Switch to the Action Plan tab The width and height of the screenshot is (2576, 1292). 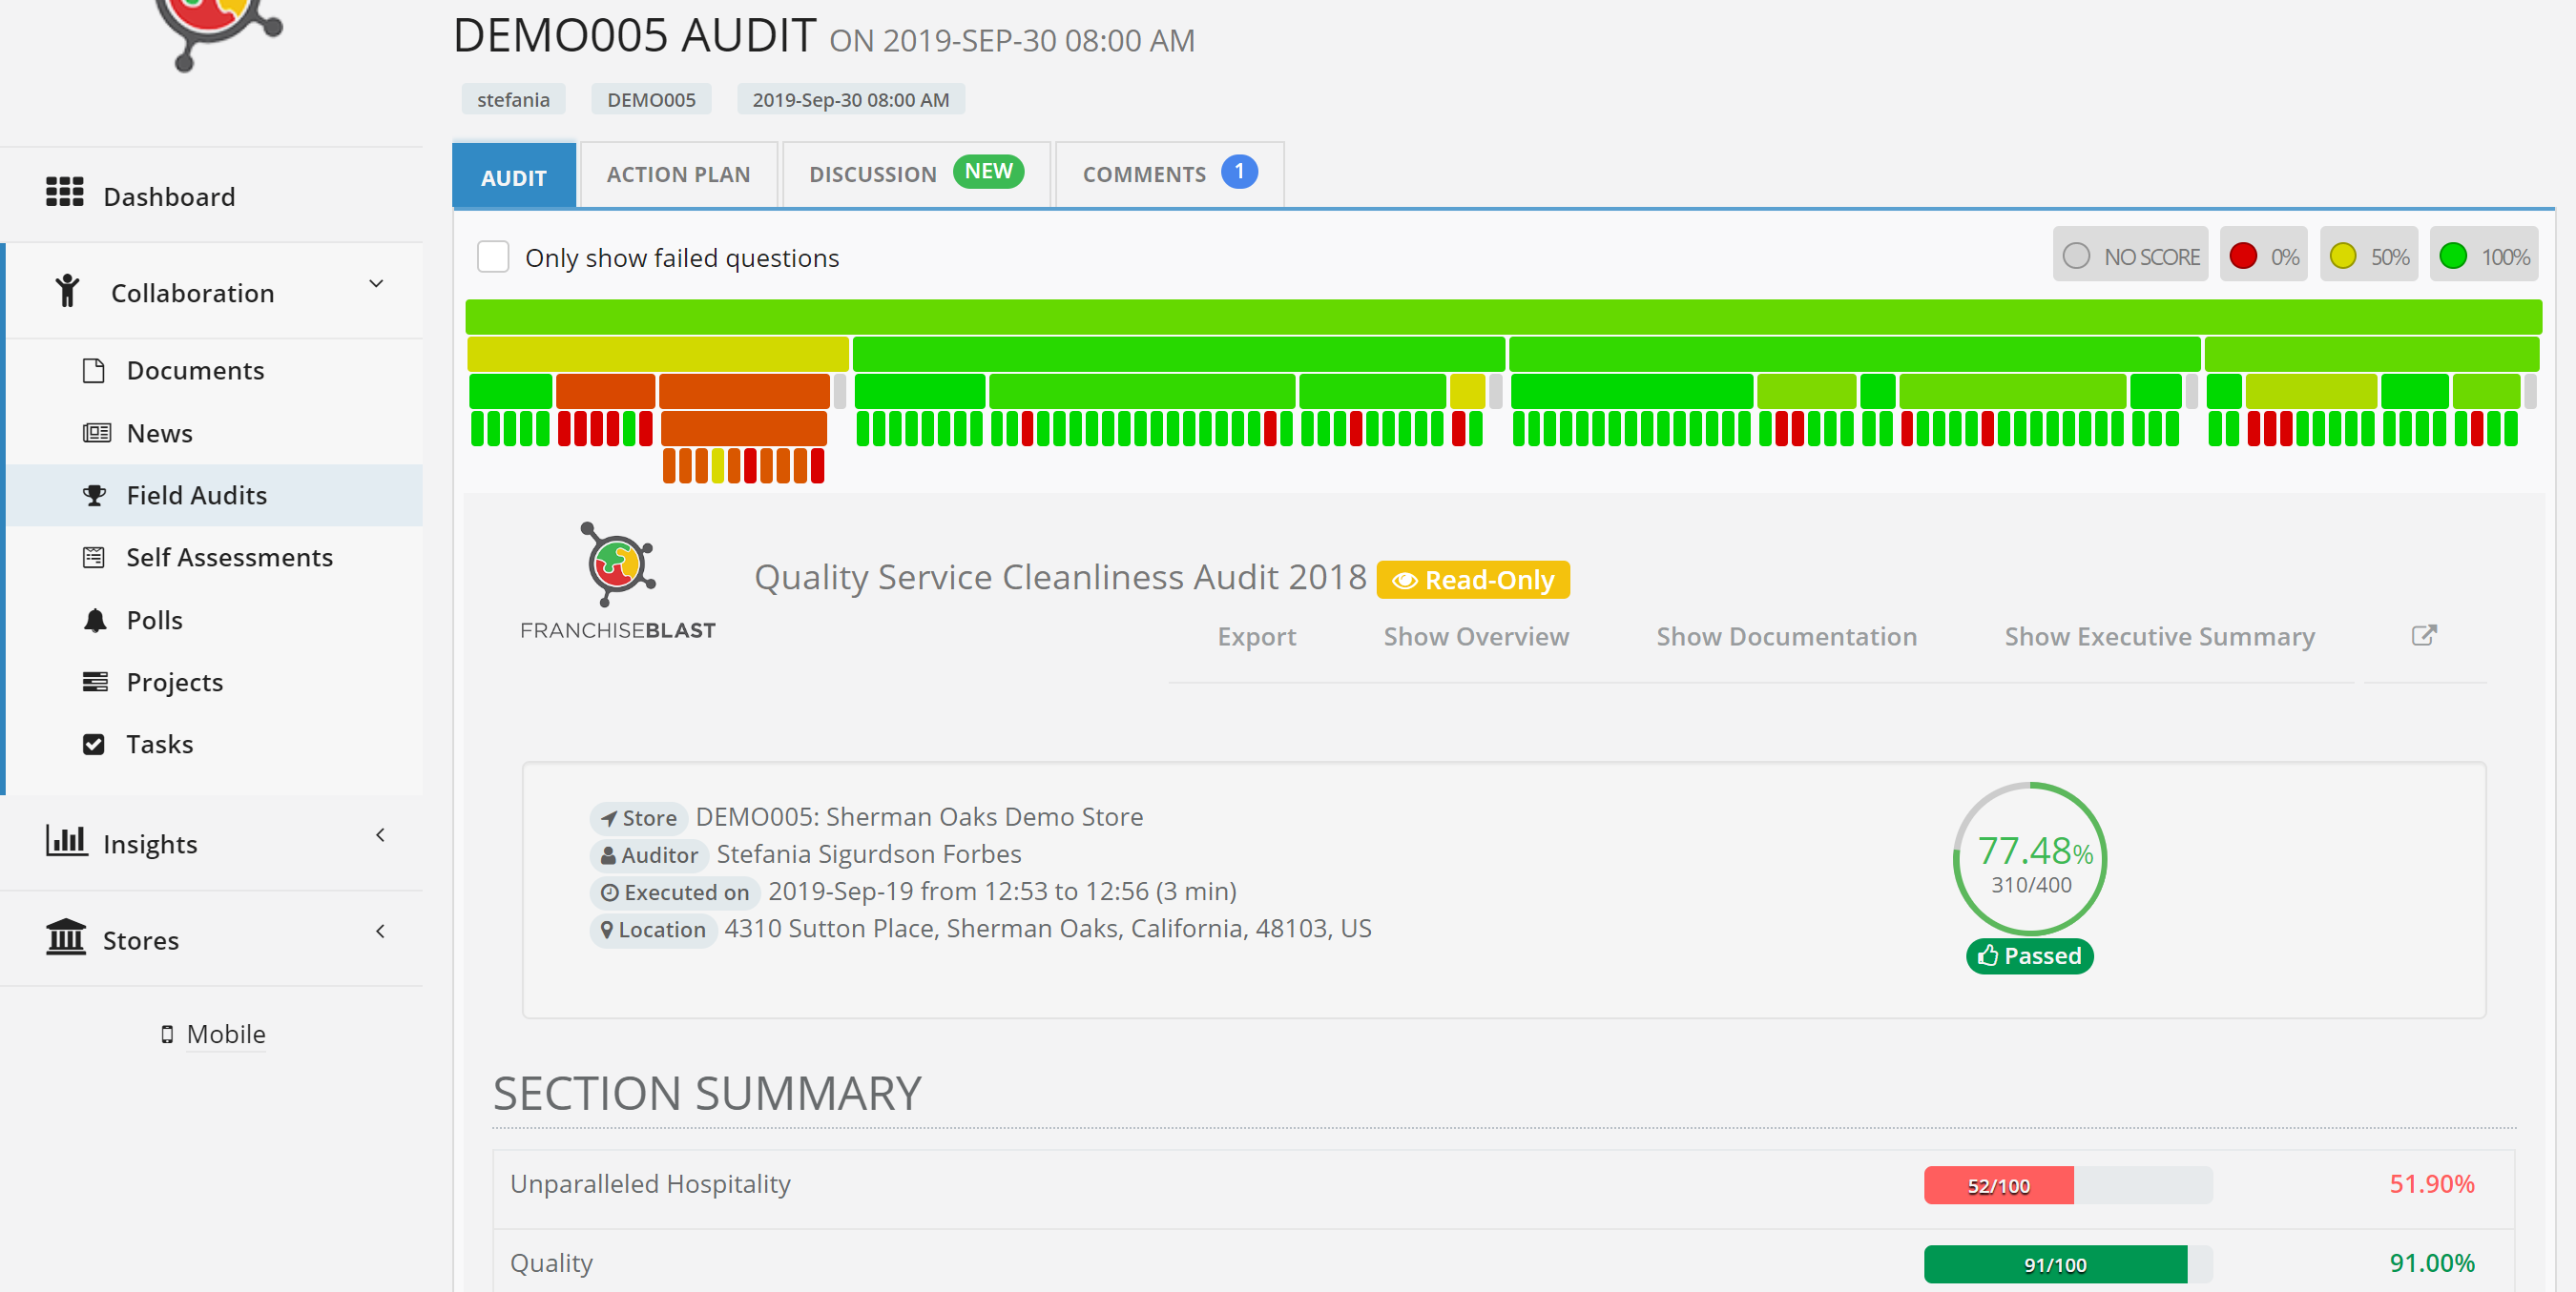(x=678, y=174)
